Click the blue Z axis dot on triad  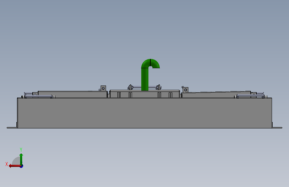coord(22,166)
